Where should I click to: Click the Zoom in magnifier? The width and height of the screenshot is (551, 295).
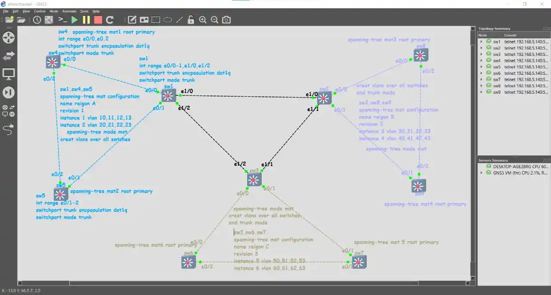[x=203, y=20]
